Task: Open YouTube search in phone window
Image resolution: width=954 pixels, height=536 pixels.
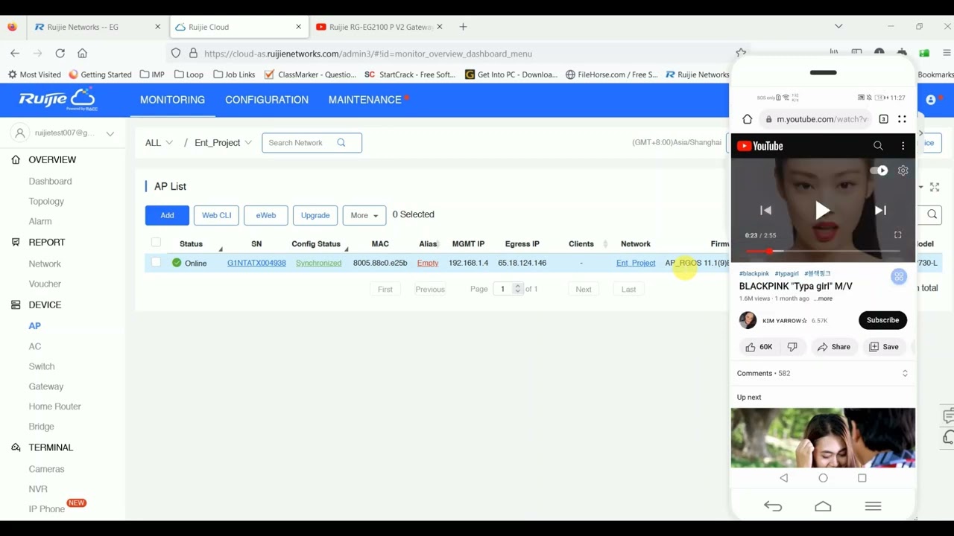Action: point(878,146)
